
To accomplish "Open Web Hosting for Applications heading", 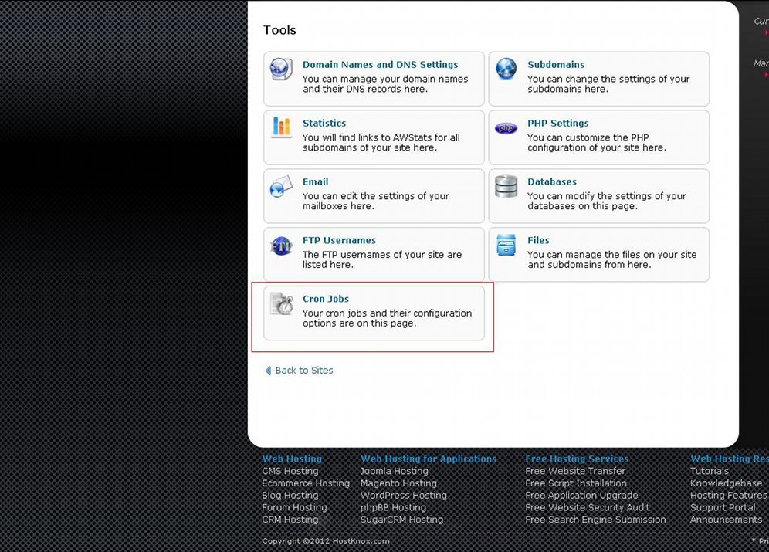I will (429, 459).
